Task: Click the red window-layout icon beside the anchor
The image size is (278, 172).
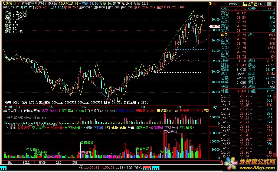Action: pyautogui.click(x=215, y=3)
